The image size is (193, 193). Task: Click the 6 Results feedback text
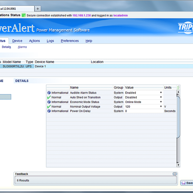click(x=23, y=180)
